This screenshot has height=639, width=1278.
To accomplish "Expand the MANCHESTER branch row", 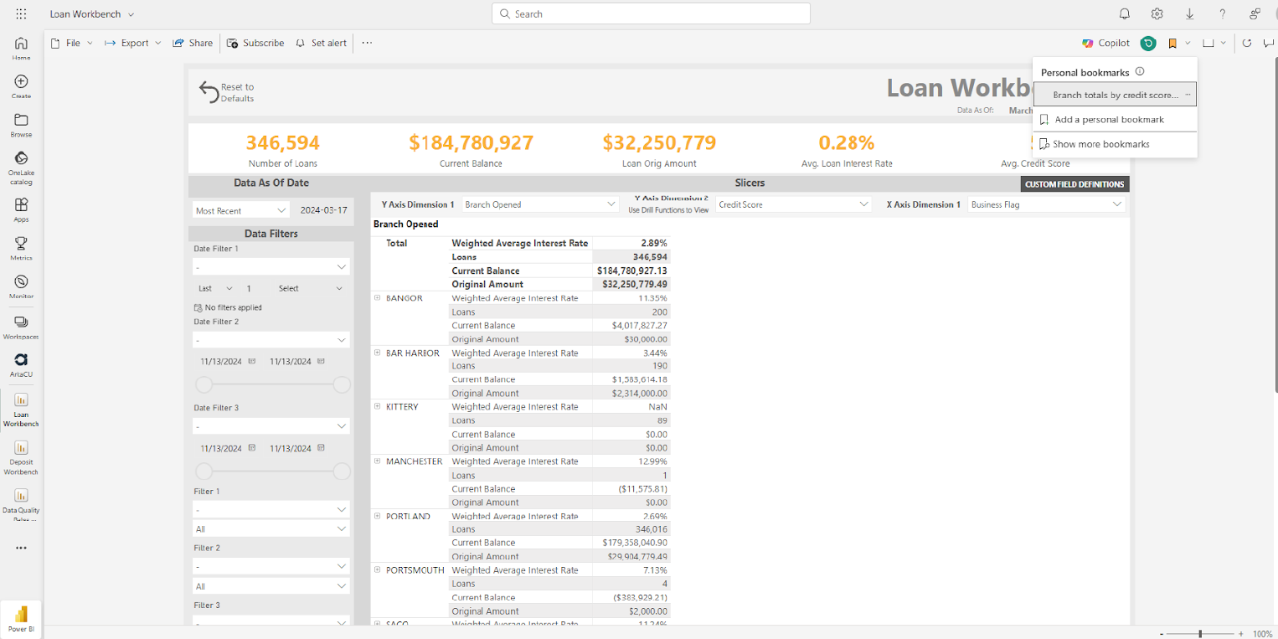I will pos(377,461).
